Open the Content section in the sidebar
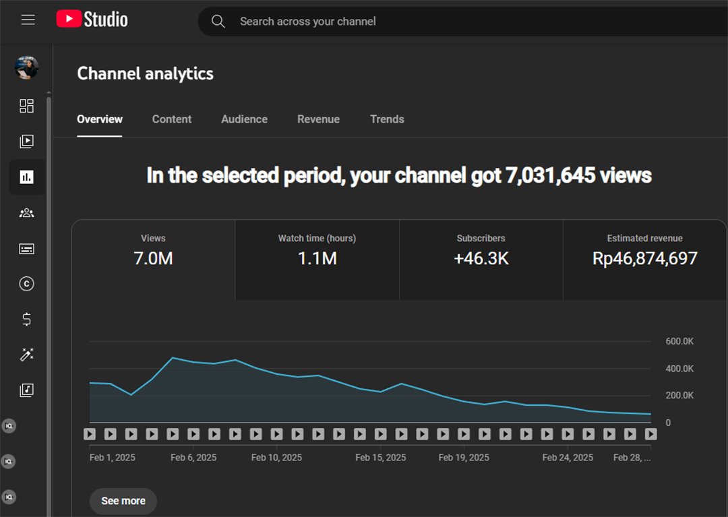The height and width of the screenshot is (517, 728). coord(27,142)
